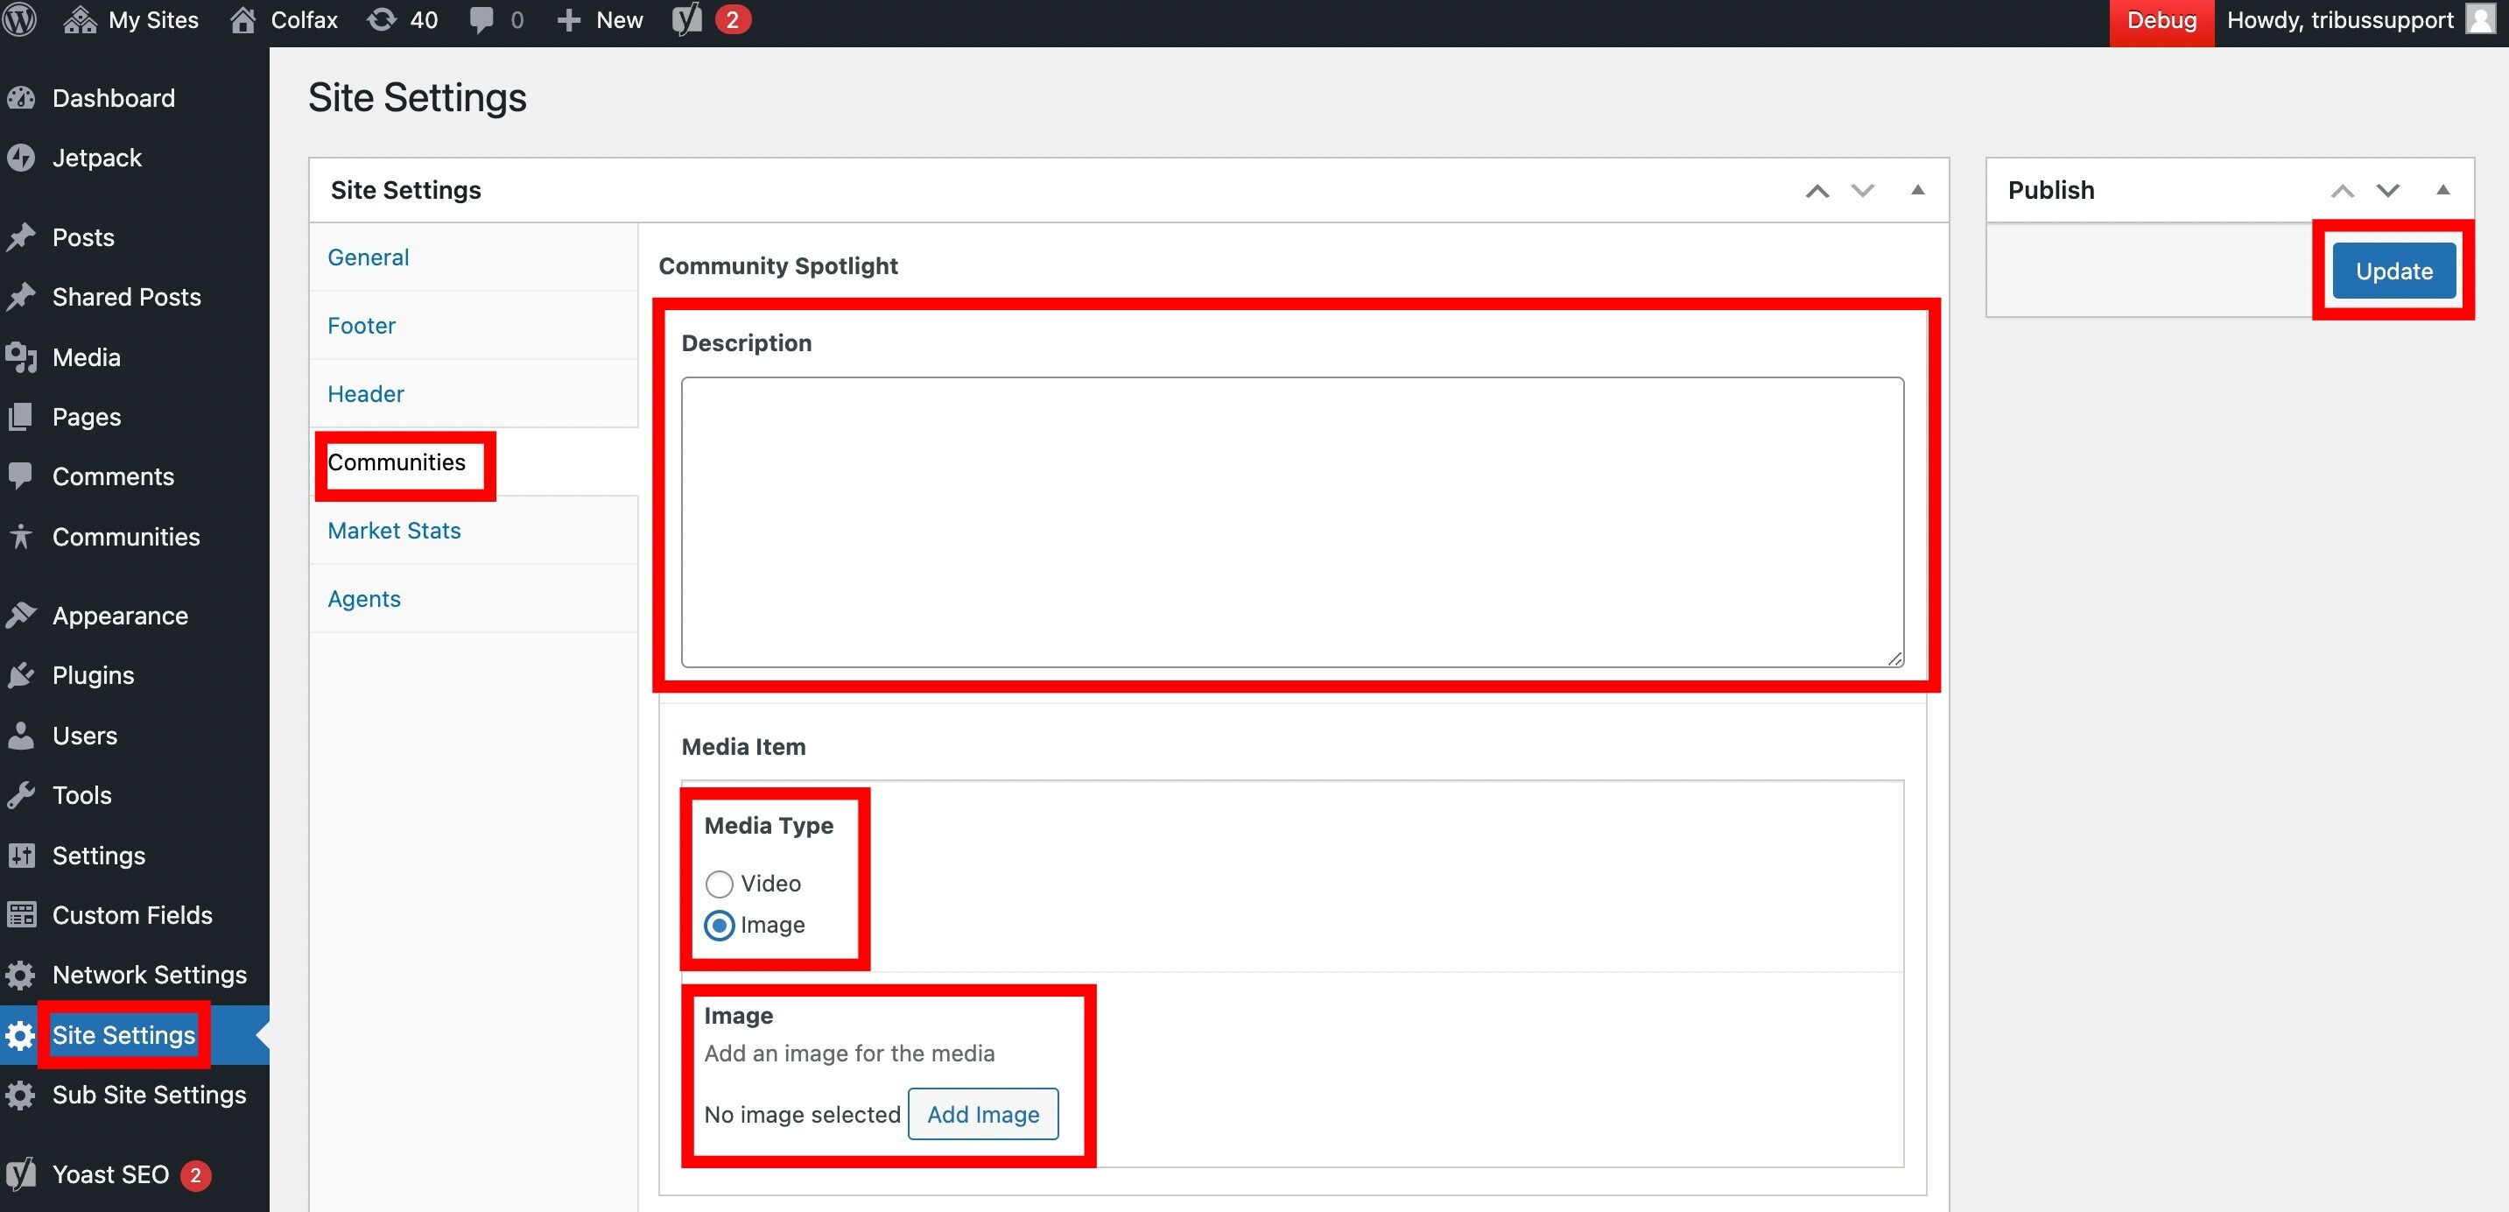Click the Dashboard gauge icon
The width and height of the screenshot is (2509, 1212).
coord(20,97)
